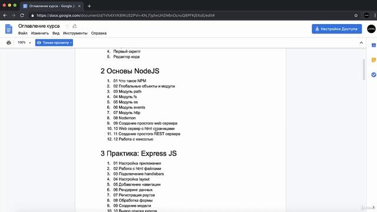The width and height of the screenshot is (377, 212).
Task: Open the Файл menu
Action: pyautogui.click(x=22, y=33)
